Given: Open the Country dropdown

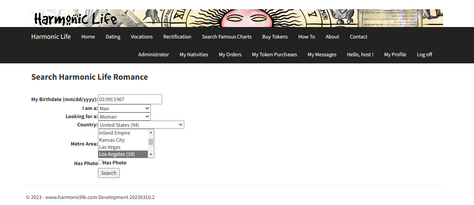Looking at the screenshot, I should tap(141, 125).
